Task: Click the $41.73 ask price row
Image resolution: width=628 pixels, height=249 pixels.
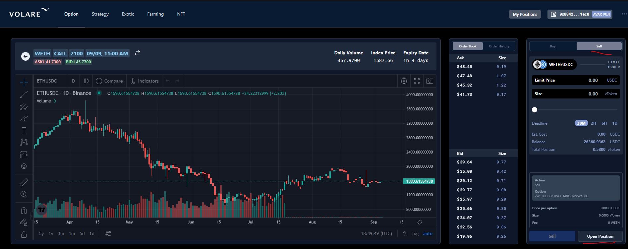Action: click(483, 94)
